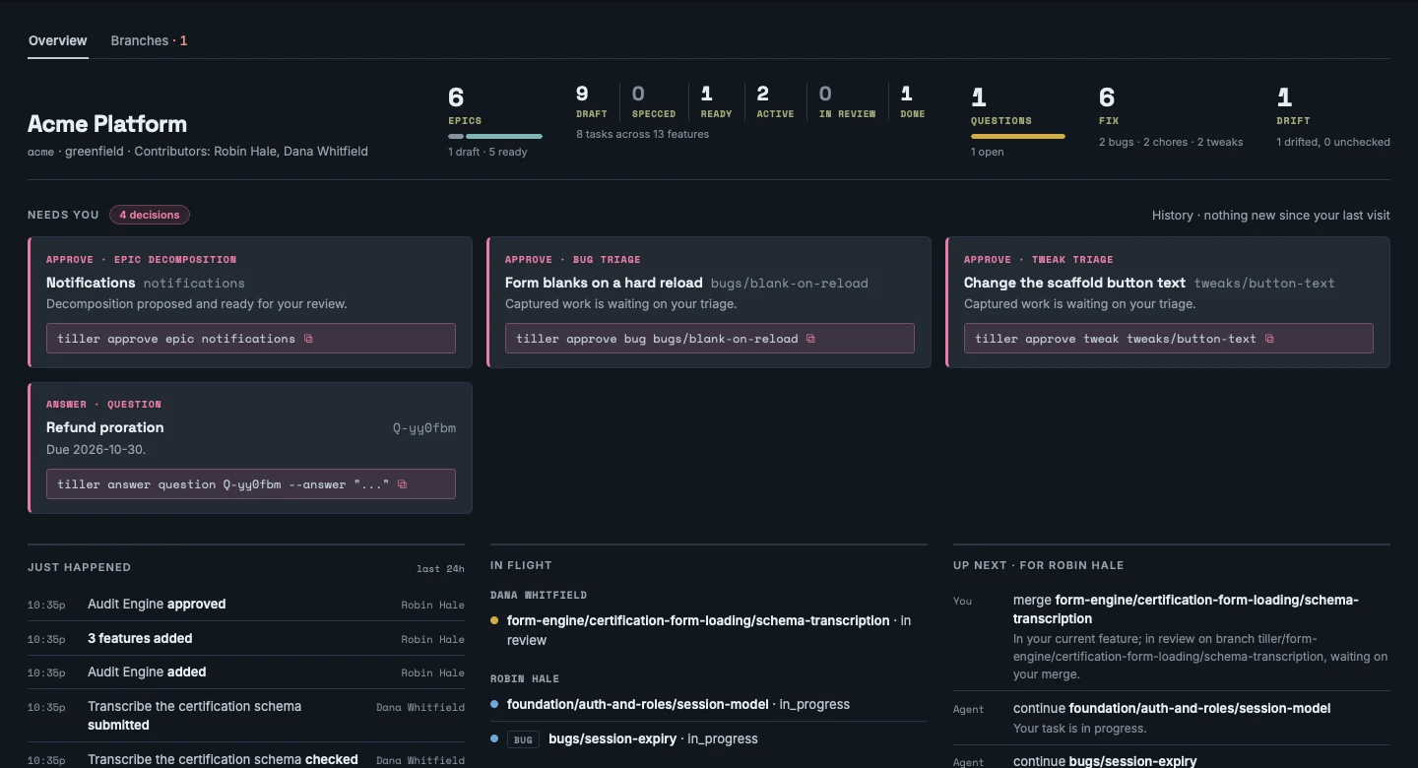
Task: Click the '3 features added' entry
Action: 246,639
